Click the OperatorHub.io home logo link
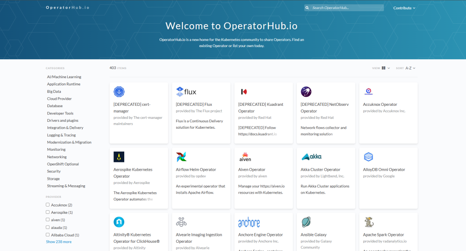Viewport: 466px width, 251px height. (x=67, y=7)
